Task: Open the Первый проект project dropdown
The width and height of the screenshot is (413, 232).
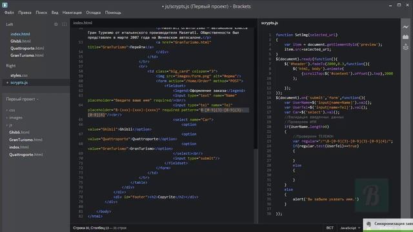Action: point(22,99)
